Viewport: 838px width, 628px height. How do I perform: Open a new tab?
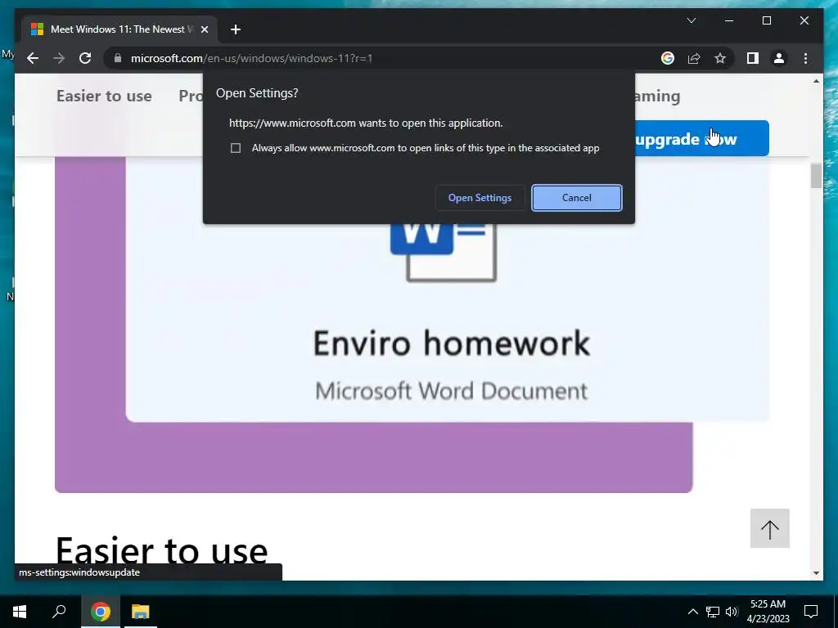(235, 29)
